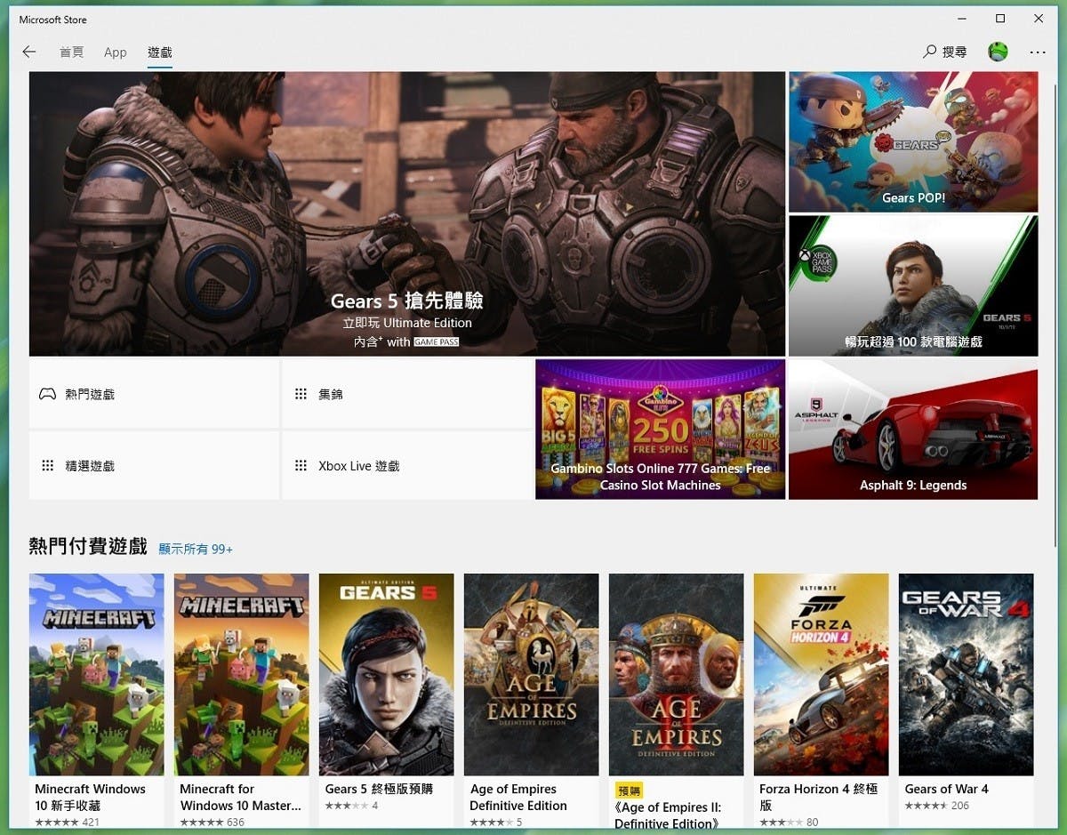Click the Gears of War 4 title text
This screenshot has width=1067, height=835.
click(946, 789)
